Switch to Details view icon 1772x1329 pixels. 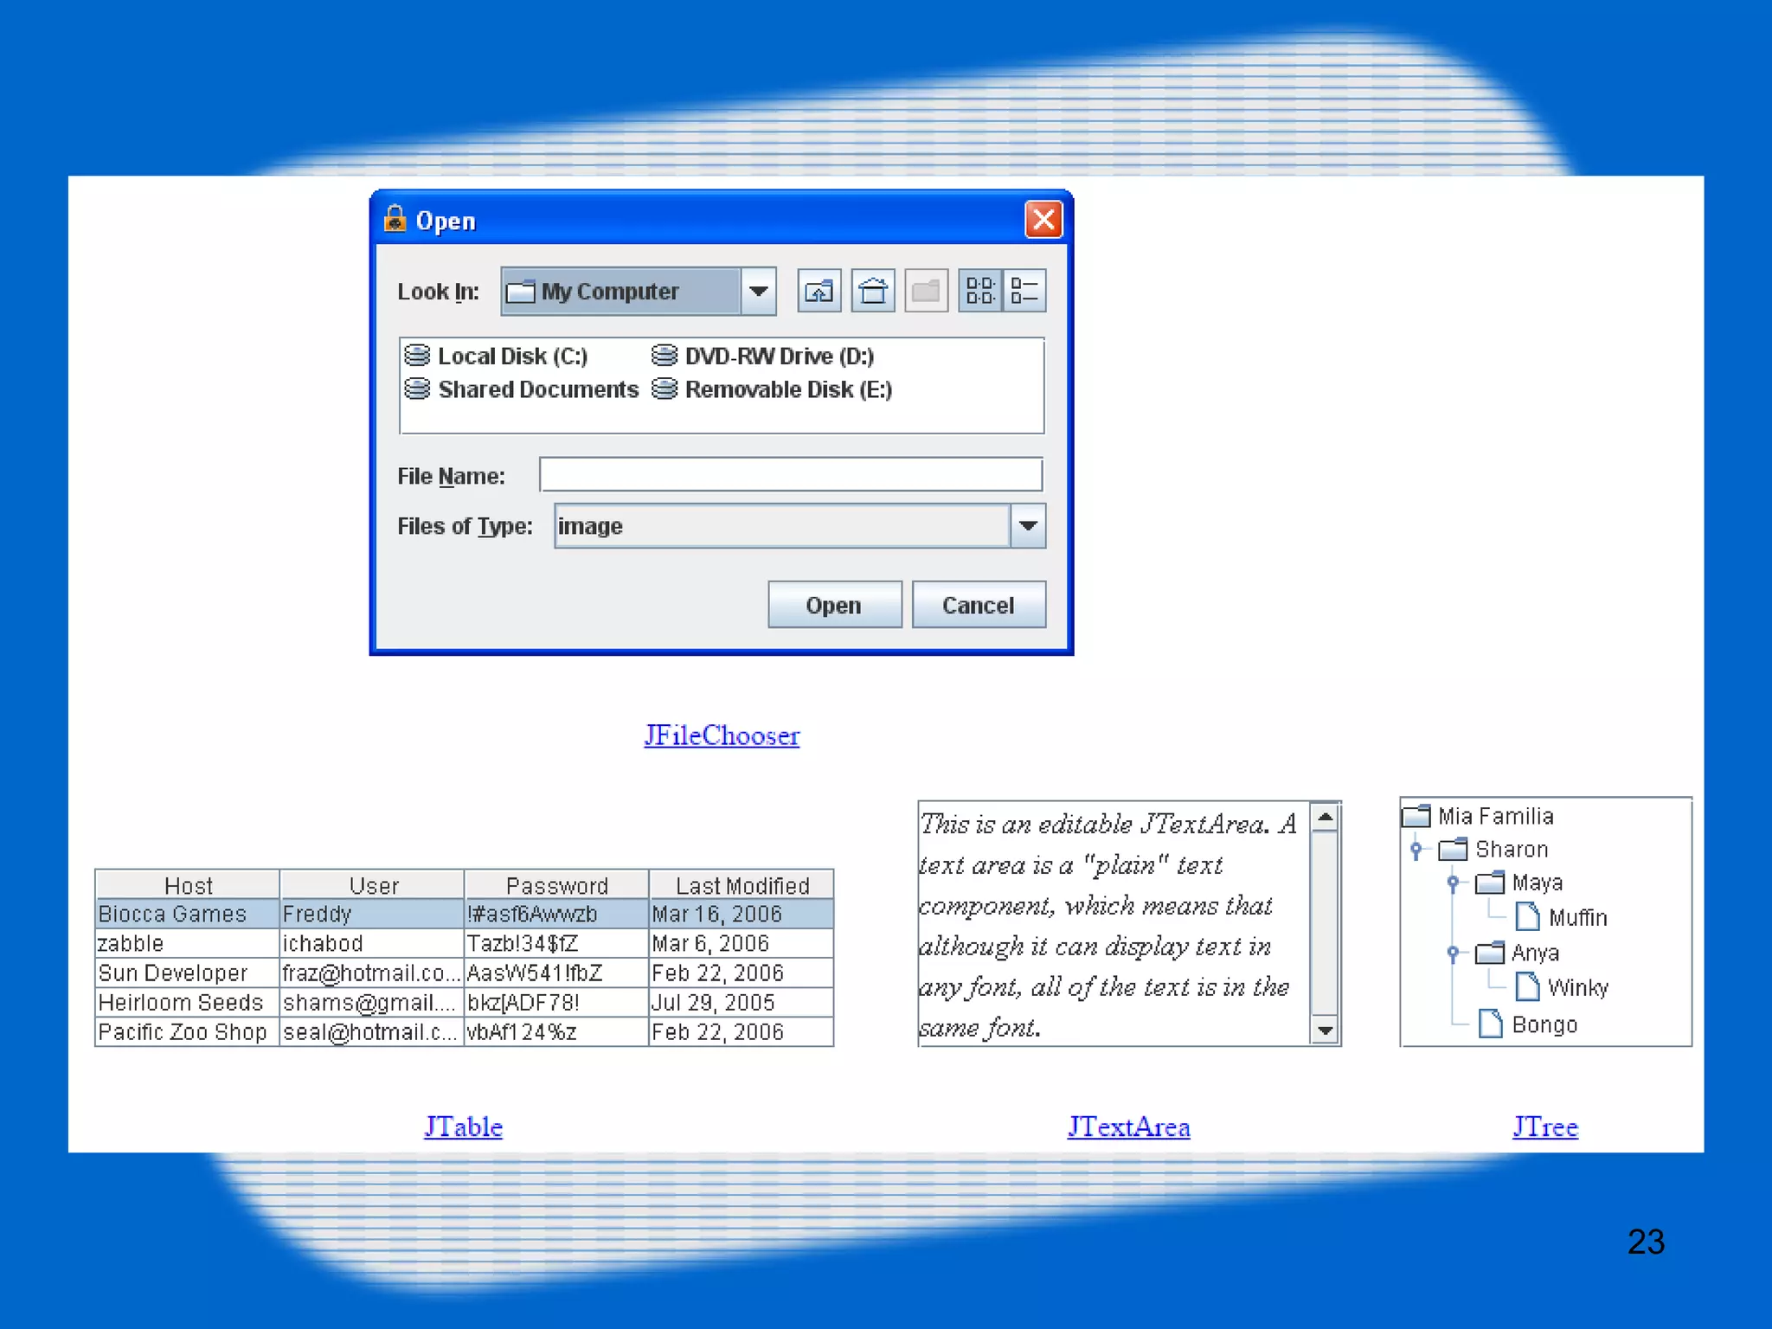tap(1024, 291)
